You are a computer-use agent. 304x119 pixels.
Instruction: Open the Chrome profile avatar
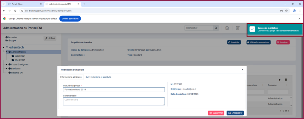click(x=294, y=11)
